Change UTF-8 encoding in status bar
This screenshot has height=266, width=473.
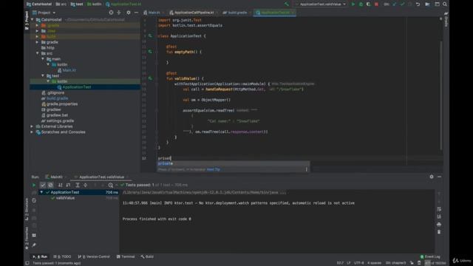pos(358,263)
